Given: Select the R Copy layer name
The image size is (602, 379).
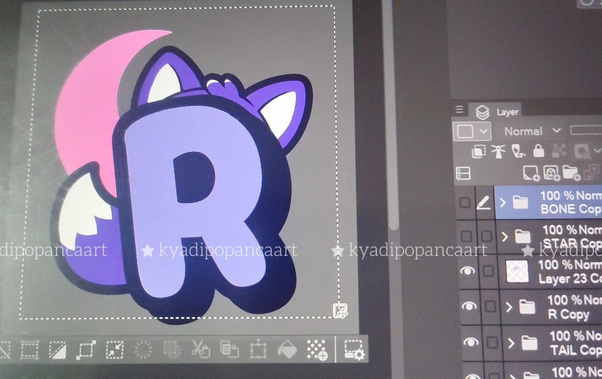Looking at the screenshot, I should pos(568,315).
